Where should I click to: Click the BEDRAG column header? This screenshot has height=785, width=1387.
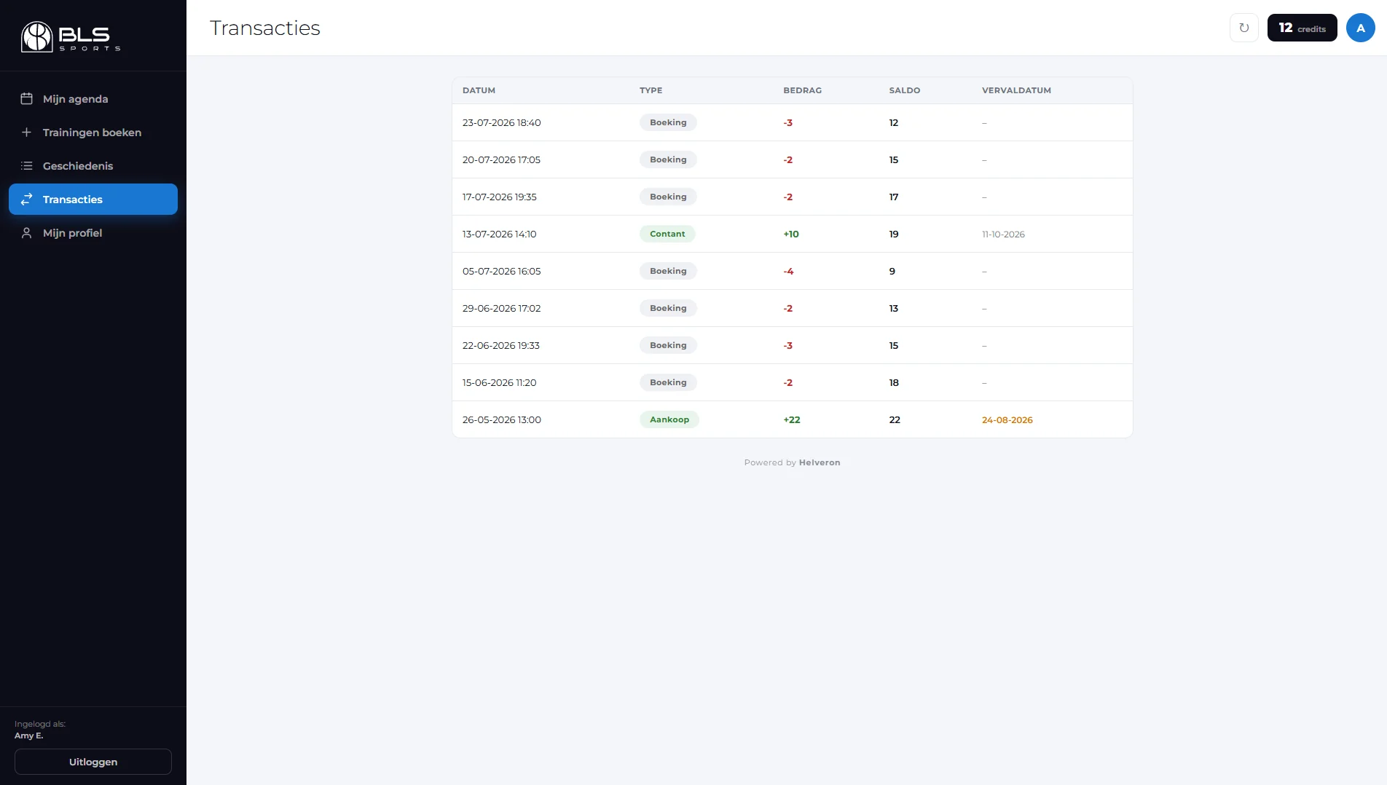click(802, 90)
